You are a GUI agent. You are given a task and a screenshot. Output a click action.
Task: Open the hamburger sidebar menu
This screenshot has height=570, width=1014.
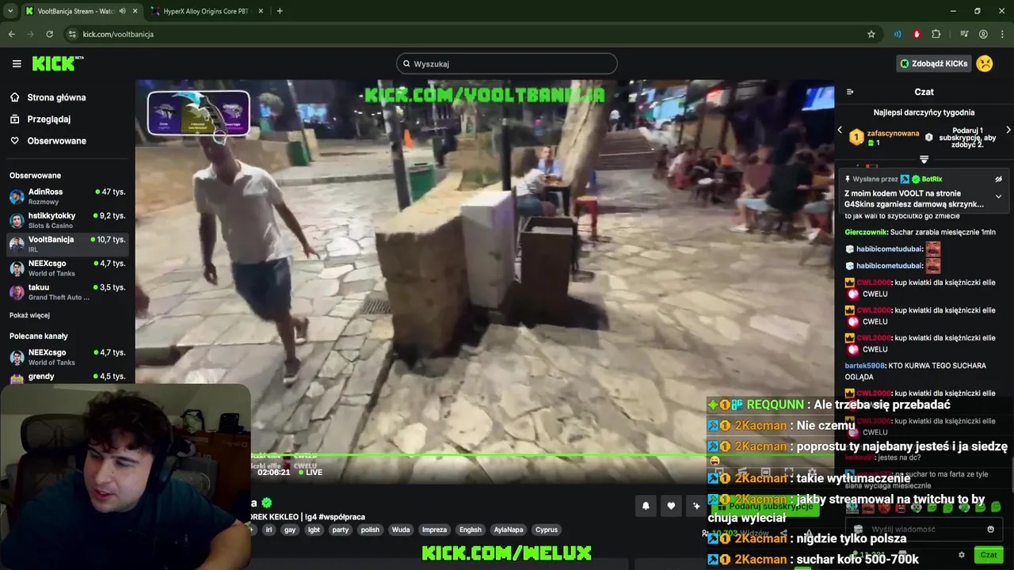pos(17,63)
